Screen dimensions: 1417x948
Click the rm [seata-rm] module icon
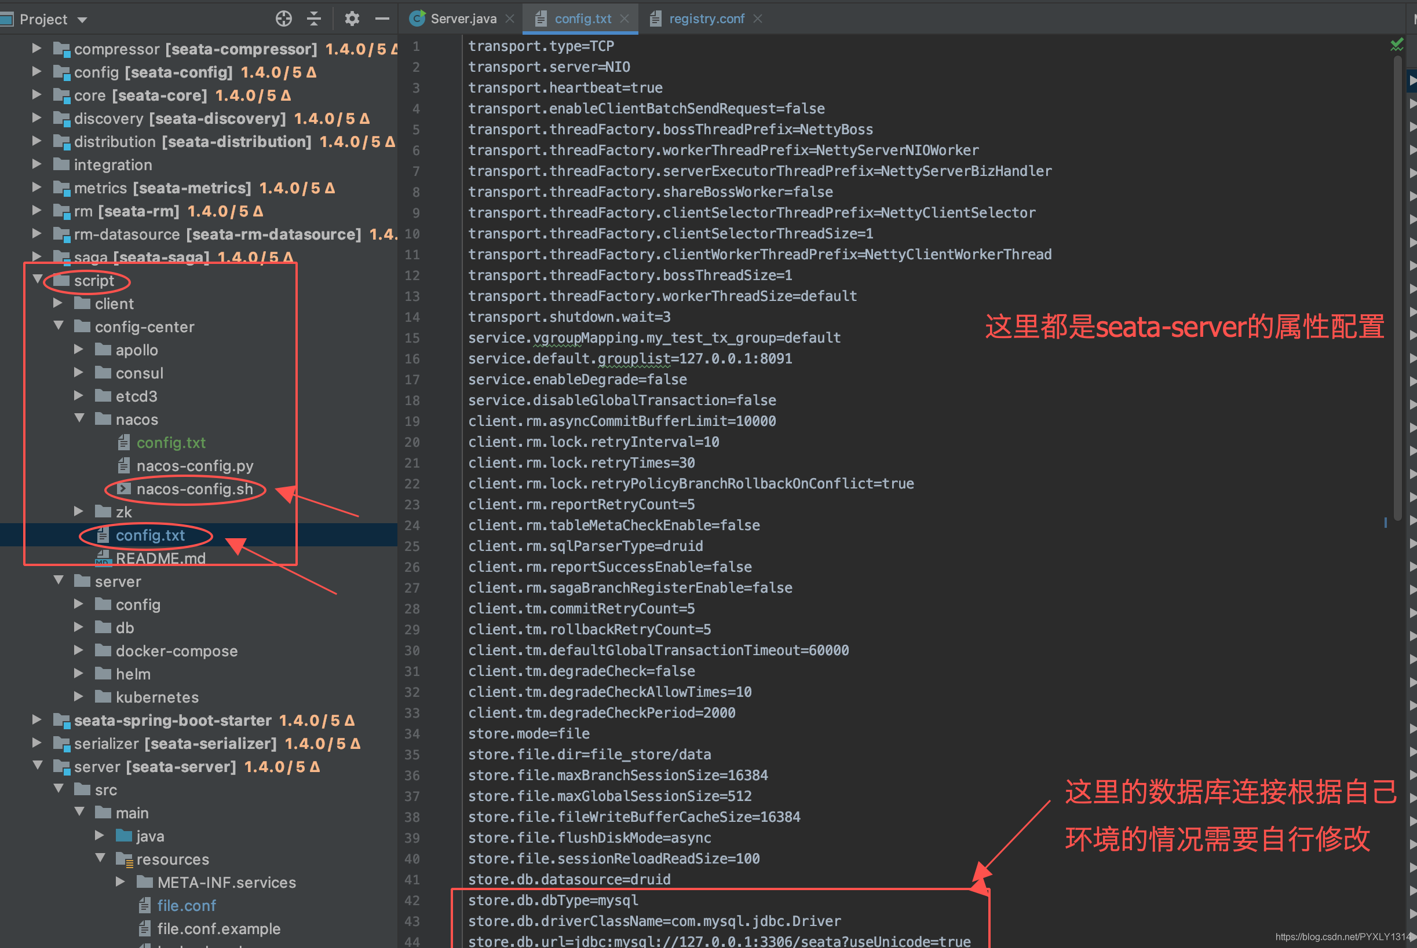click(x=61, y=211)
